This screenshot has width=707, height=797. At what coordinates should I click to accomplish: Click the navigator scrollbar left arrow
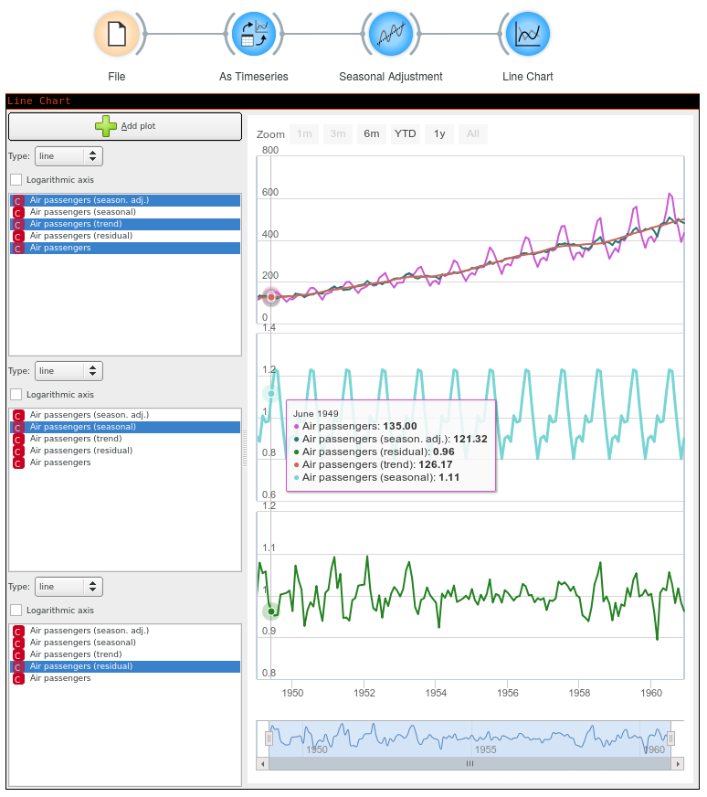[263, 763]
